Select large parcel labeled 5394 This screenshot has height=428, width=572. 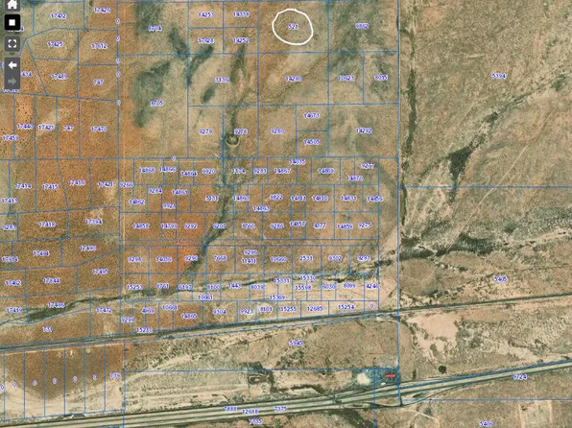499,76
